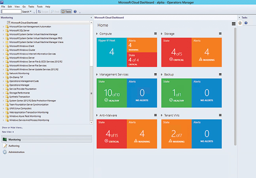
Task: Click the Help icon in the toolbar
Action: click(x=75, y=11)
